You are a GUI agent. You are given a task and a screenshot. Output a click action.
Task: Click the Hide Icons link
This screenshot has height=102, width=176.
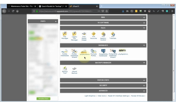point(101,96)
